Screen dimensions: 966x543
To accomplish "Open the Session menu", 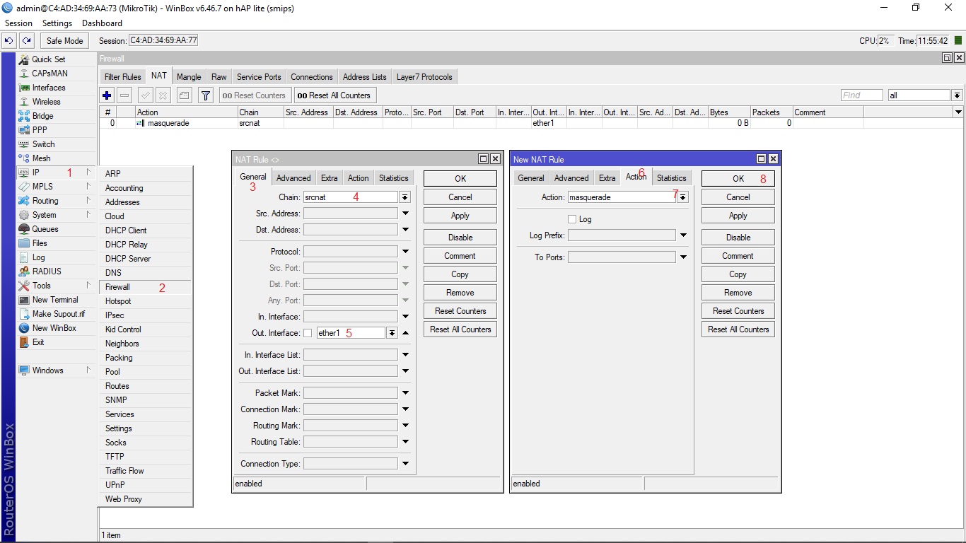I will pyautogui.click(x=18, y=23).
